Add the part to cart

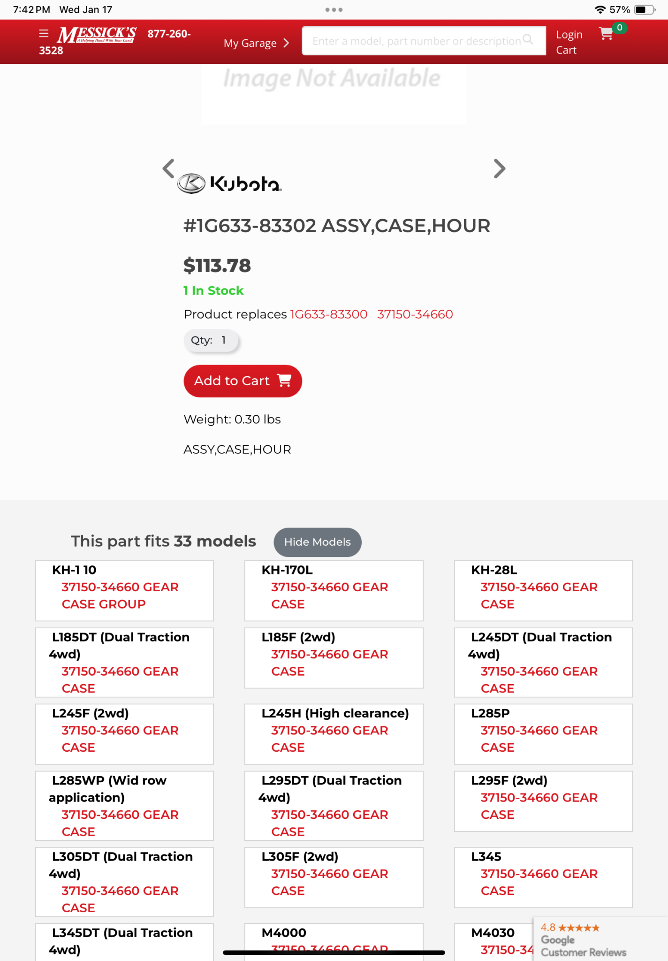(x=243, y=381)
